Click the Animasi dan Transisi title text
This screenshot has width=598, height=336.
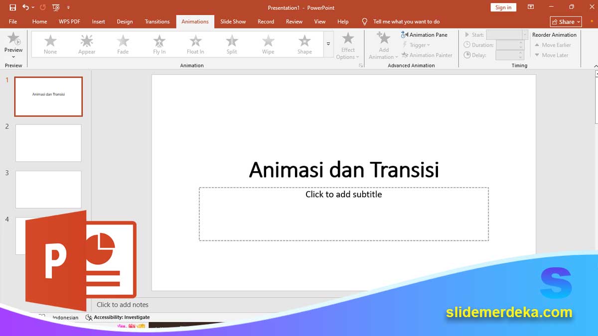point(344,170)
